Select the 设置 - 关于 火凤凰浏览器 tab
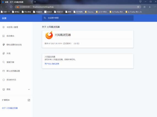Viewport: 157px width, 117px height. point(17,2)
